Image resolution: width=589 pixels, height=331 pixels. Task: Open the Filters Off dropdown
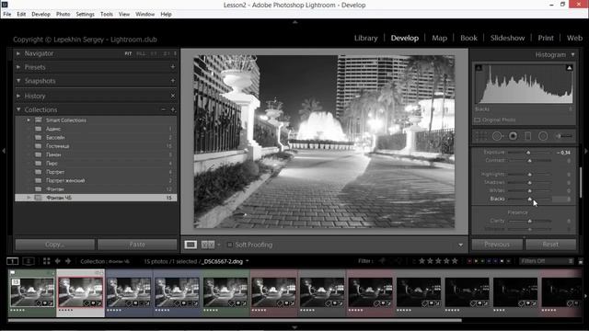click(546, 261)
